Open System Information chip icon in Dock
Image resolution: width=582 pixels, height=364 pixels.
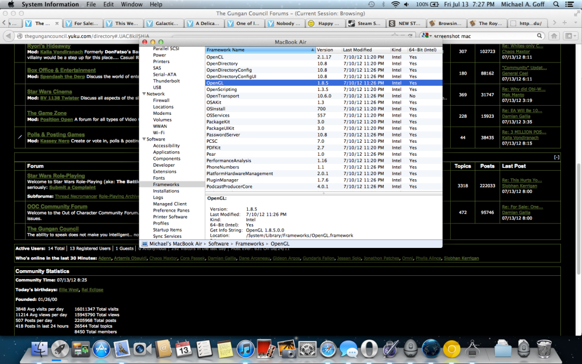(472, 350)
